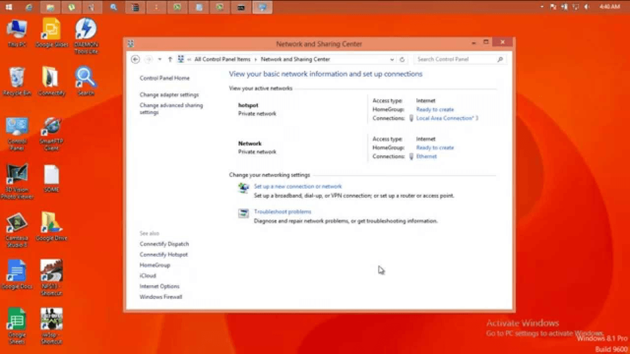The width and height of the screenshot is (630, 354).
Task: Open Connectify Hotspot link
Action: point(164,254)
